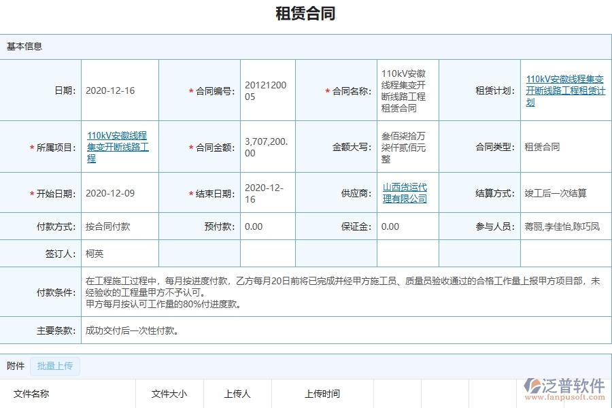Open the 110kV安徽线程集变开断线路工程租赁计划 rental plan link
The height and width of the screenshot is (408, 612).
coord(564,88)
